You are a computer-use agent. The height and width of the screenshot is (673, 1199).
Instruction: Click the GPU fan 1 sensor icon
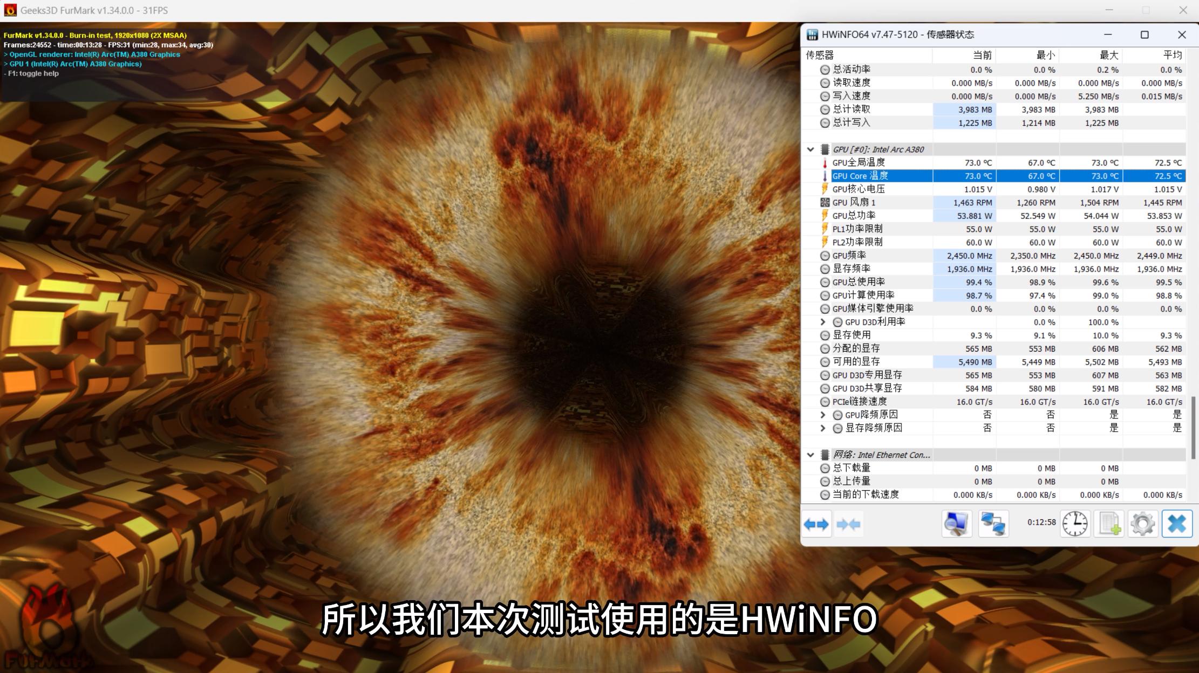coord(825,202)
